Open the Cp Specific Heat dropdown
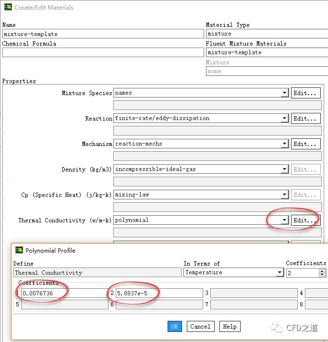The image size is (328, 342). click(284, 195)
